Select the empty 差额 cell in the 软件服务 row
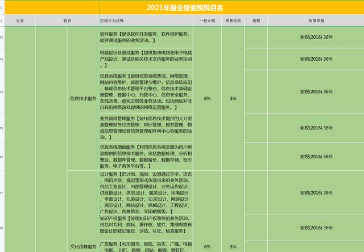Image resolution: width=364 pixels, height=252 pixels. [x=256, y=37]
